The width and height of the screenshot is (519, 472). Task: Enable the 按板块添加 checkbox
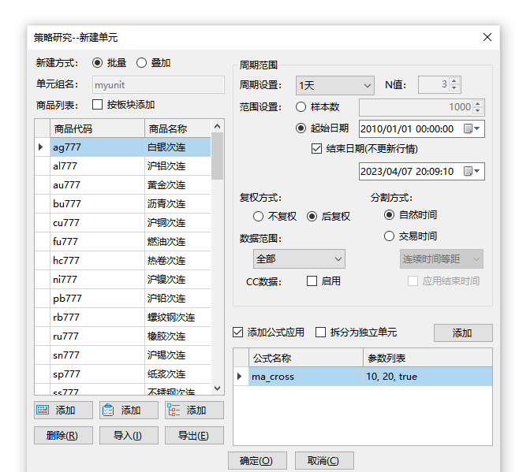[x=98, y=105]
